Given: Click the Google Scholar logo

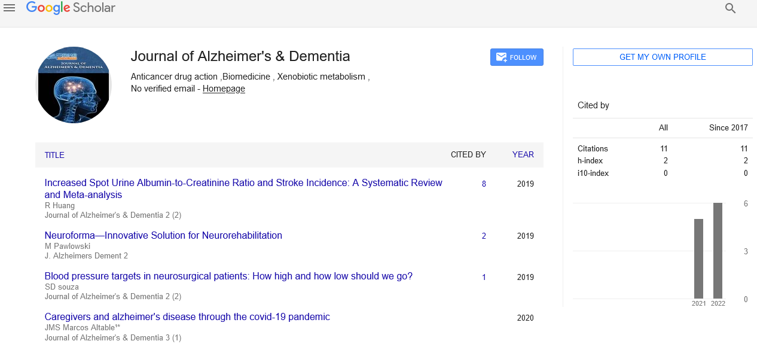Looking at the screenshot, I should pos(71,8).
